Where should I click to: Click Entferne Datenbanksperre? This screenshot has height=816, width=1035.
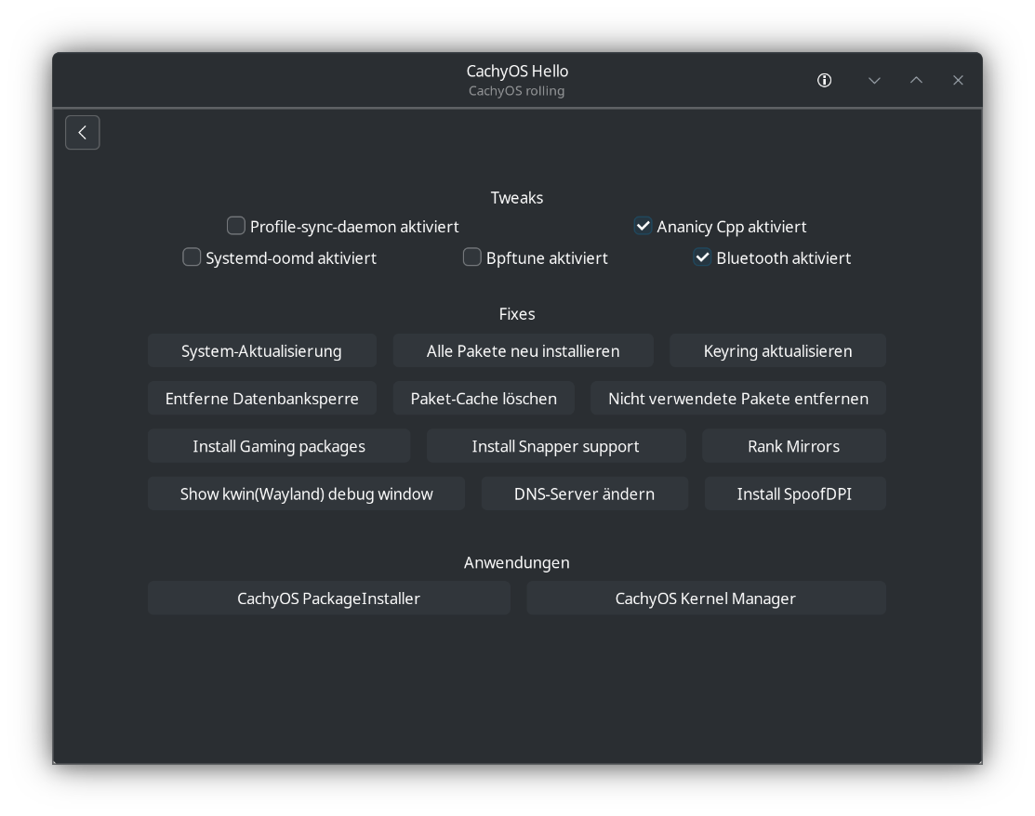point(262,399)
